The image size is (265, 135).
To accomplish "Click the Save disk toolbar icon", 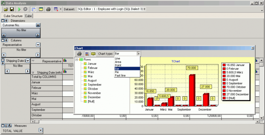I will tap(12, 9).
